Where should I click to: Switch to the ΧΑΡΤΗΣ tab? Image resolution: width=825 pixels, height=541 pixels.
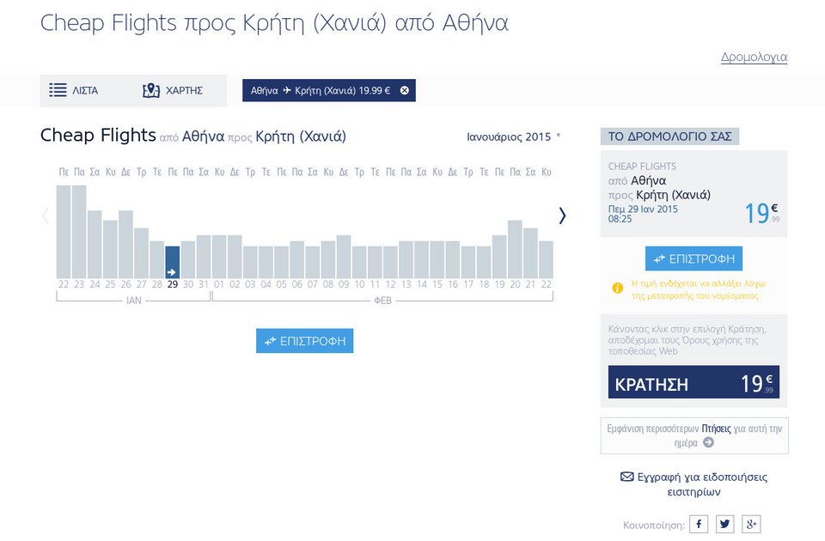(x=183, y=90)
